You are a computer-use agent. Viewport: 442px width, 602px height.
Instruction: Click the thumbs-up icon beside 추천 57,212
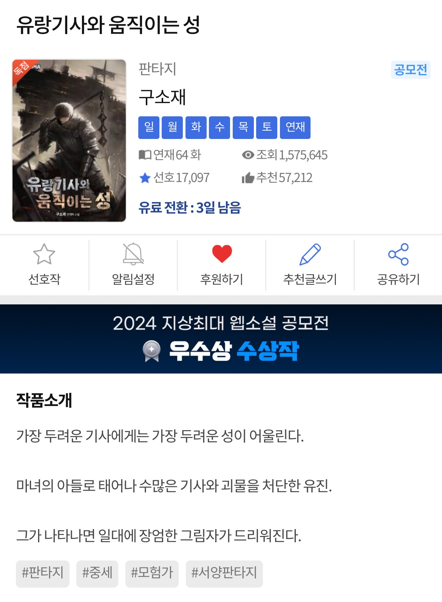(x=248, y=178)
